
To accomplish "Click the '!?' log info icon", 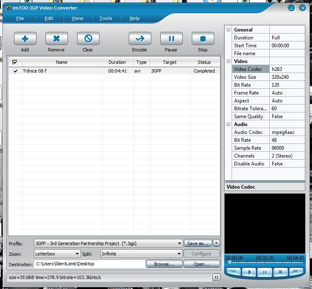I will (216, 277).
